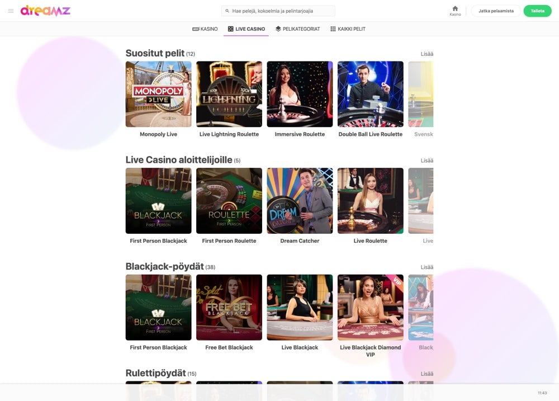The width and height of the screenshot is (559, 401).
Task: Click the Immersive Roulette title text
Action: pyautogui.click(x=300, y=134)
